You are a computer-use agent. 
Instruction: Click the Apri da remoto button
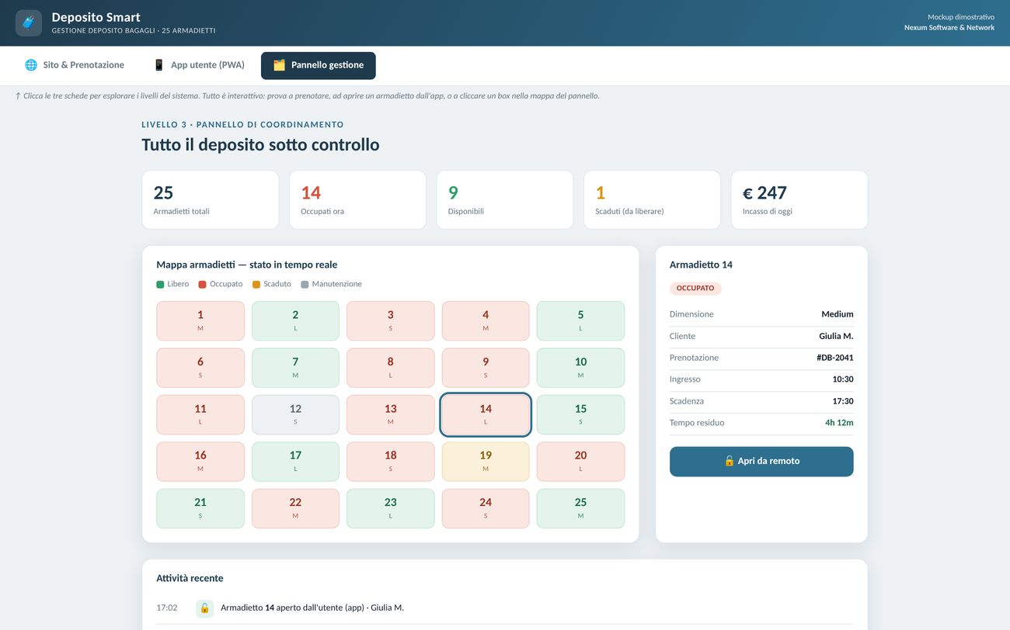(x=761, y=462)
